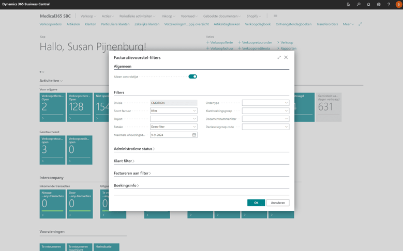Open the Verkooporders Open tile showing 128
Screen dimensions: 403x251
click(80, 107)
